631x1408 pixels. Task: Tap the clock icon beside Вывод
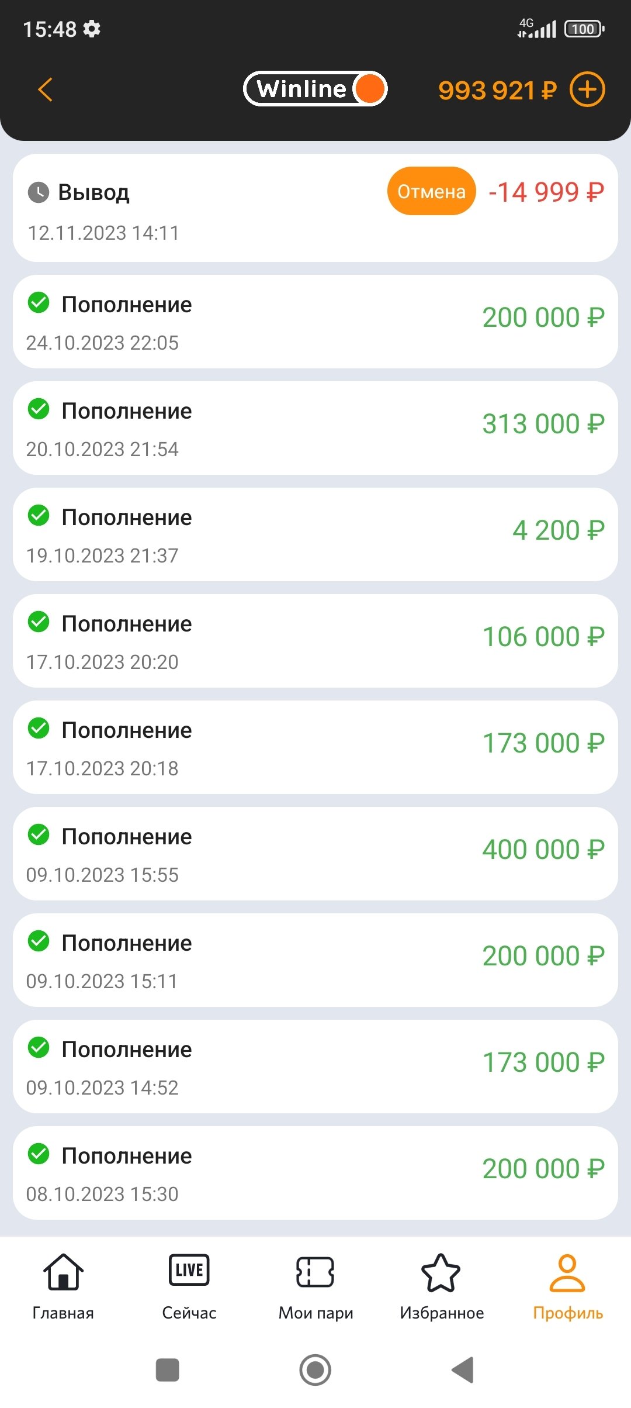[39, 192]
